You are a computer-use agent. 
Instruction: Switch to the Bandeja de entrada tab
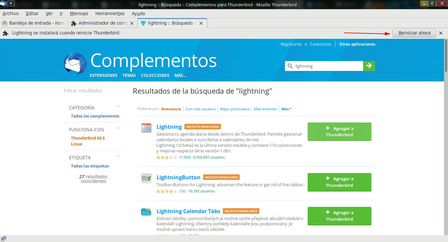tap(34, 23)
